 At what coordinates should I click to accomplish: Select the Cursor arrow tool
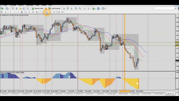tap(2, 12)
